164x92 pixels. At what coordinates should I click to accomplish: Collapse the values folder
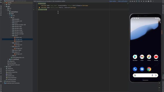click(11, 36)
